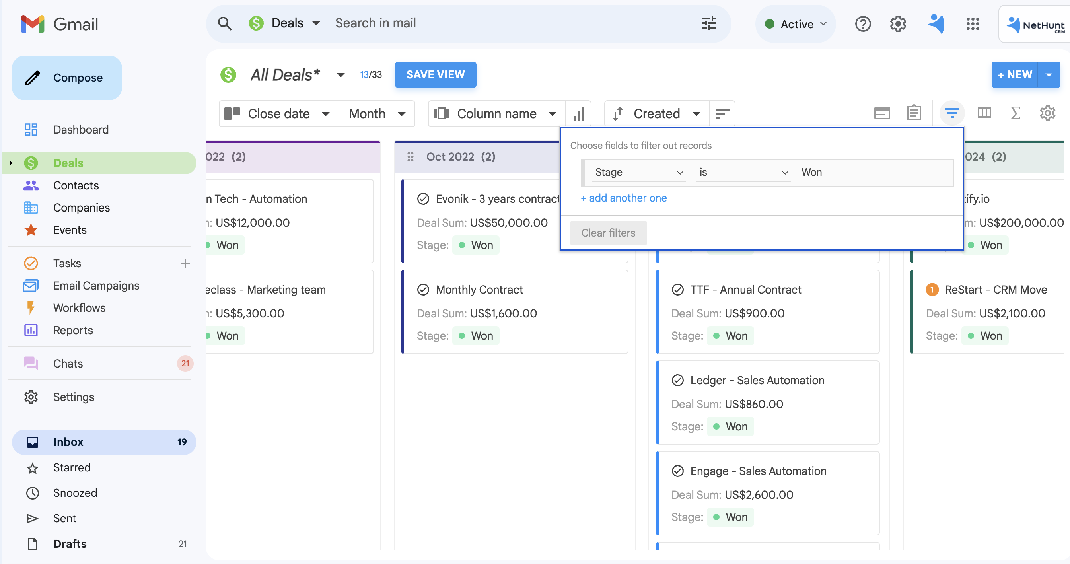Open the Created sort dropdown

(657, 113)
